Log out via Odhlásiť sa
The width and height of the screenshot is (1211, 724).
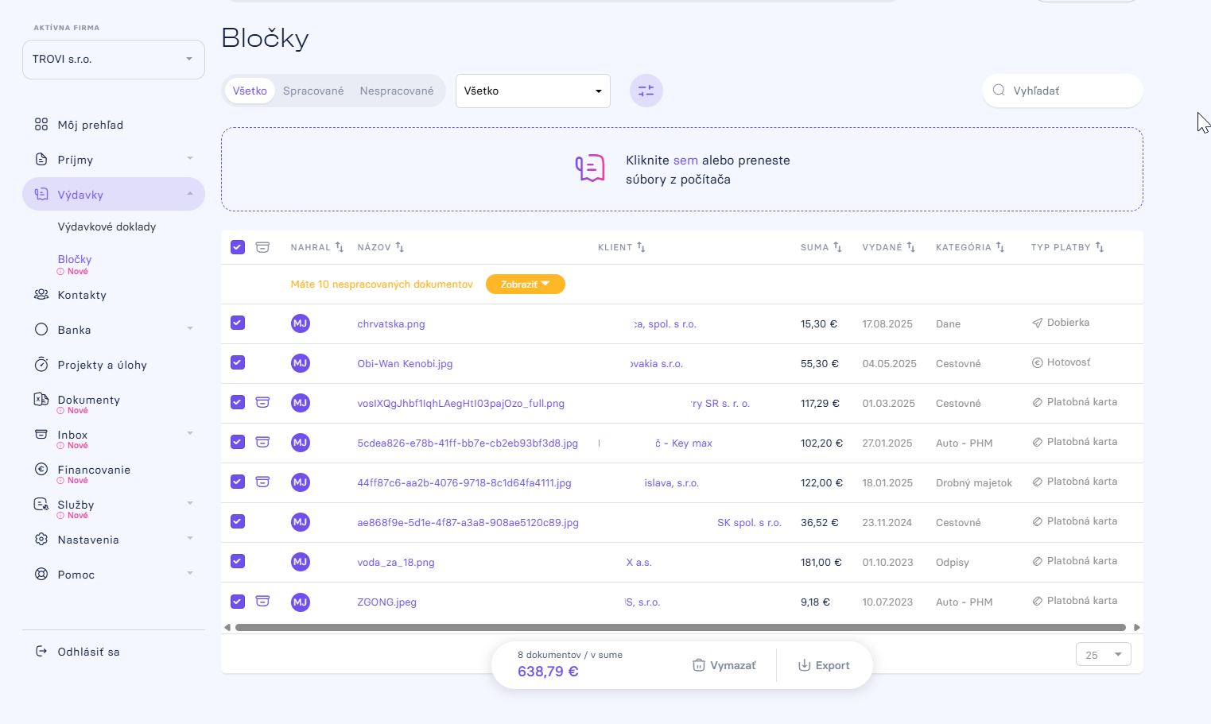tap(78, 652)
